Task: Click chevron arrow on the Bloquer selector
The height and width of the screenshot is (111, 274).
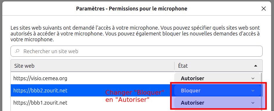Action: 253,91
